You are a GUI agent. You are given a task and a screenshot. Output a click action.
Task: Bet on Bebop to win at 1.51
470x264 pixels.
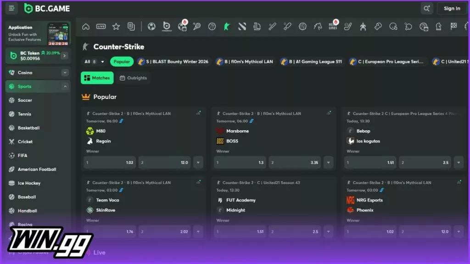click(370, 163)
